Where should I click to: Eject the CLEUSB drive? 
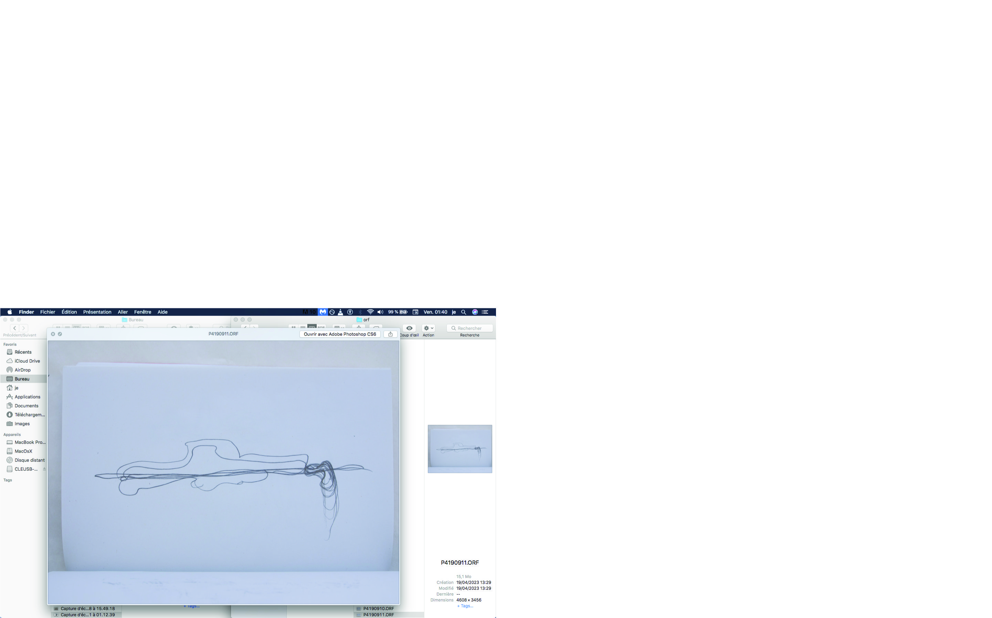click(x=44, y=469)
